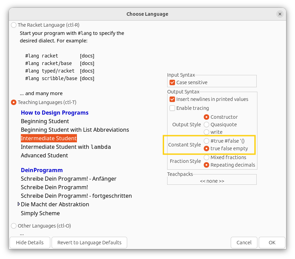Choose Advanced Student language
Viewport: 295px width, 259px height.
click(x=44, y=155)
